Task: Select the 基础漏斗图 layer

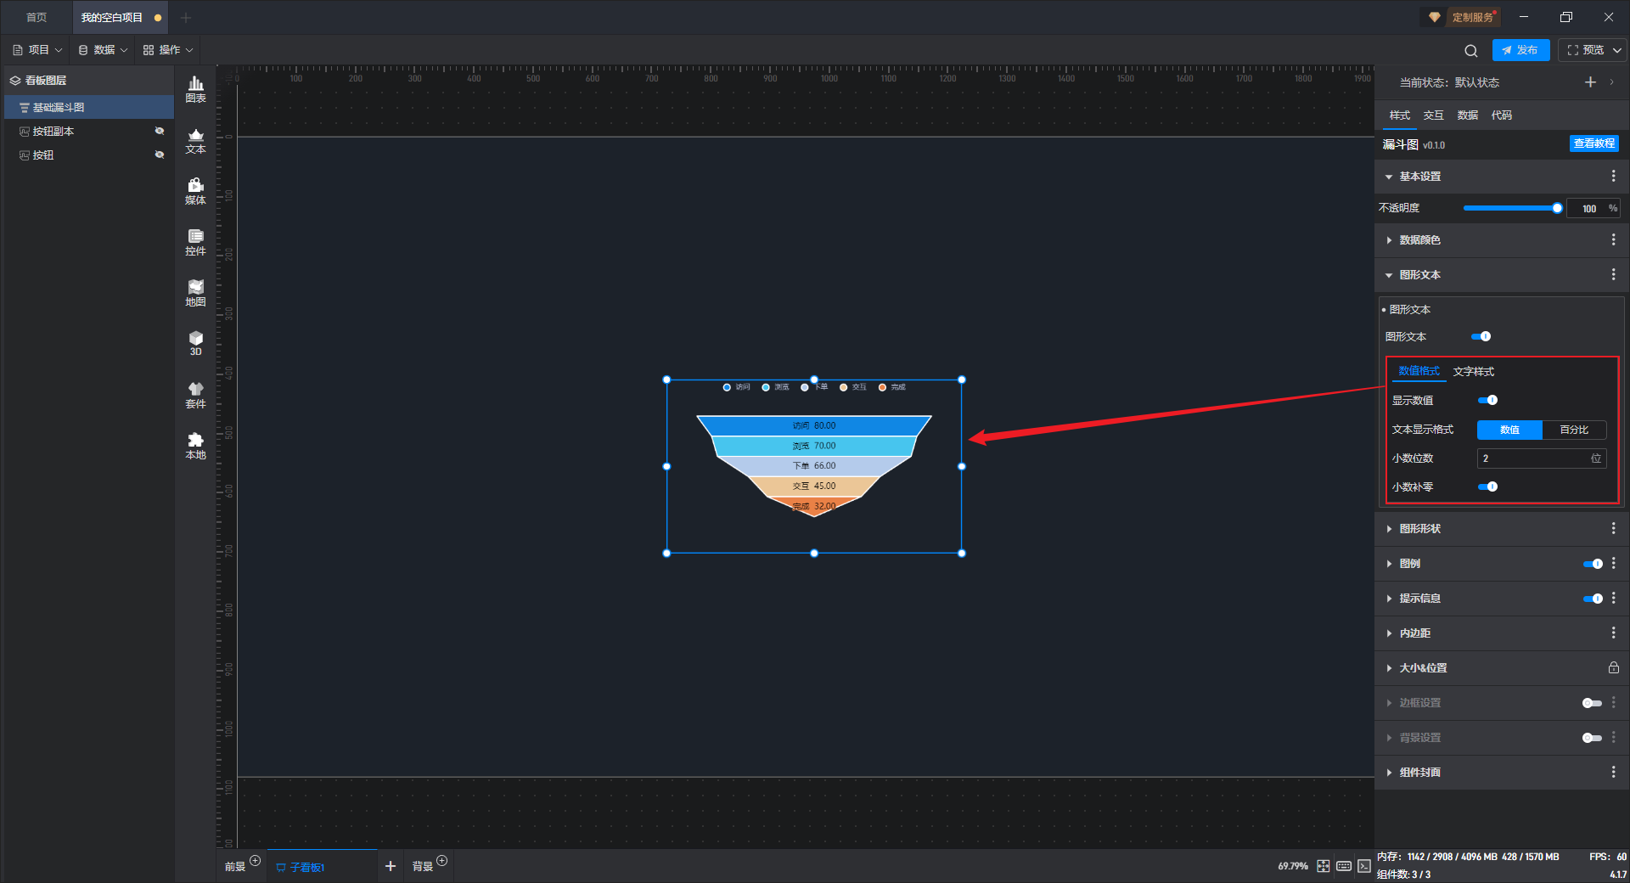Action: pyautogui.click(x=89, y=107)
